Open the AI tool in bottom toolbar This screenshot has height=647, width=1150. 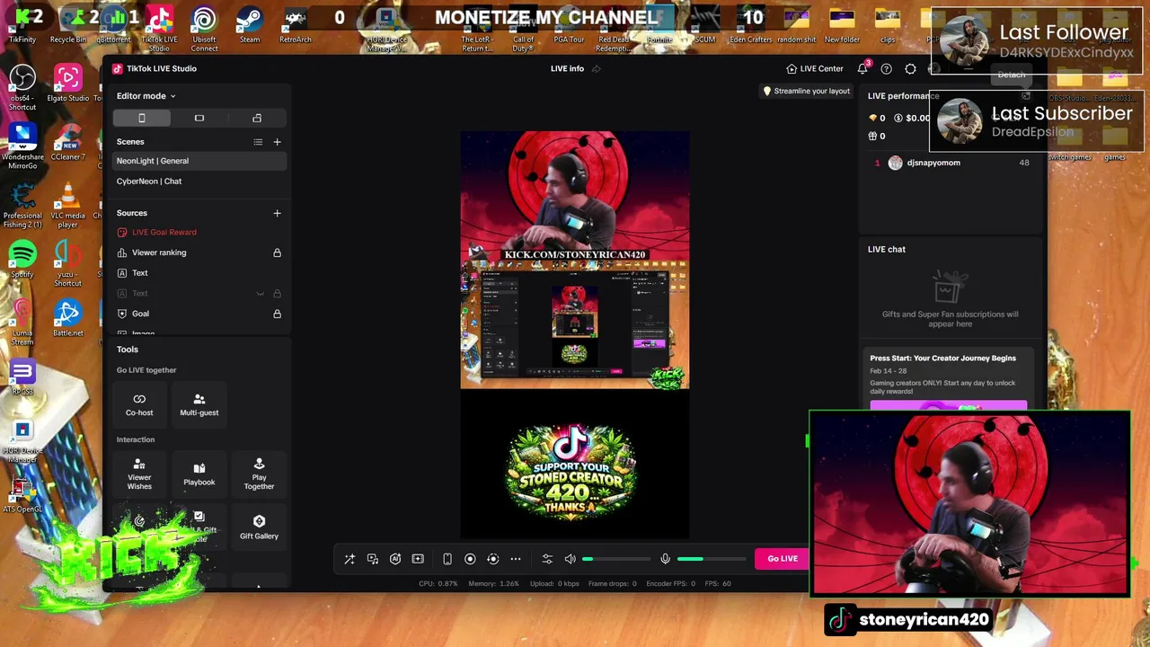point(395,559)
